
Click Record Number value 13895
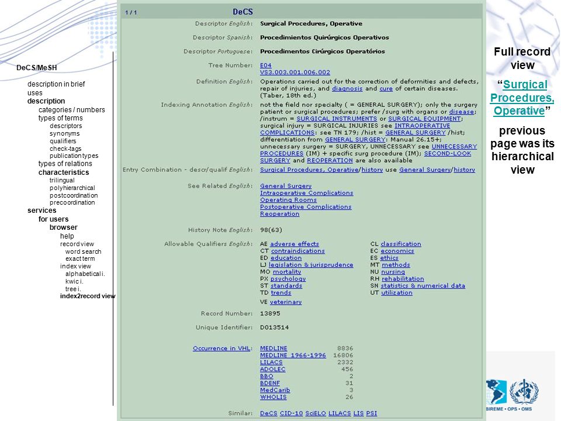[x=270, y=313]
